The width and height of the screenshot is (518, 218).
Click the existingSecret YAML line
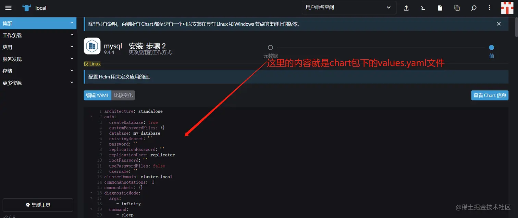pyautogui.click(x=131, y=138)
